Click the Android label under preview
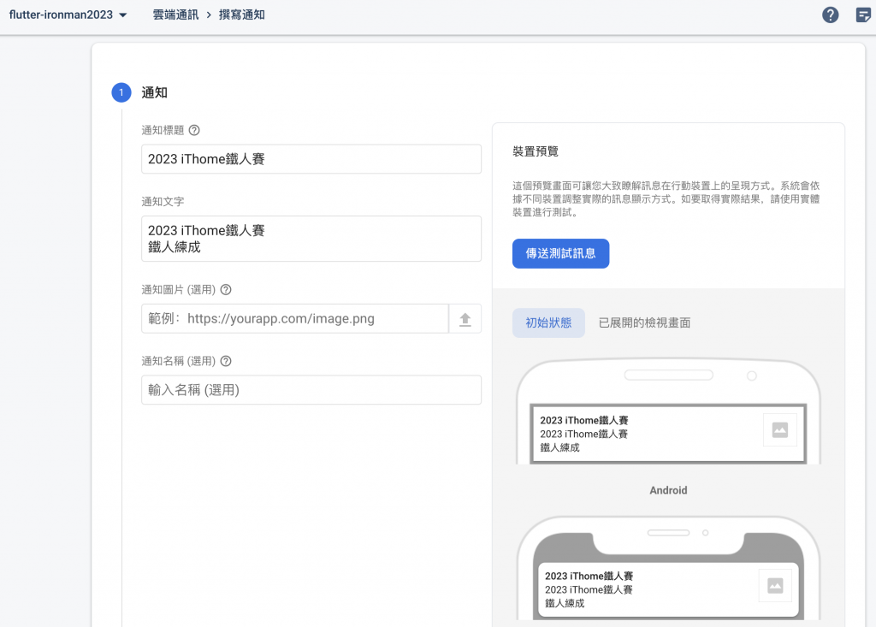 (x=668, y=490)
